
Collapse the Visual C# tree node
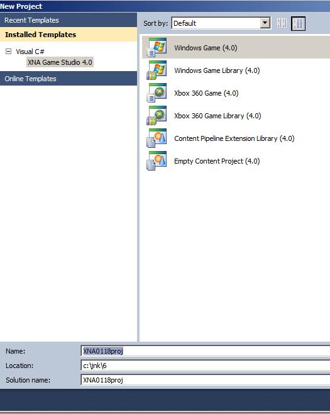[8, 51]
